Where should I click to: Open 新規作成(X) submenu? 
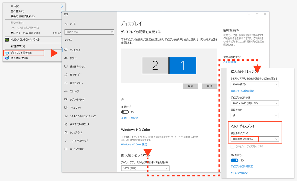pos(18,46)
